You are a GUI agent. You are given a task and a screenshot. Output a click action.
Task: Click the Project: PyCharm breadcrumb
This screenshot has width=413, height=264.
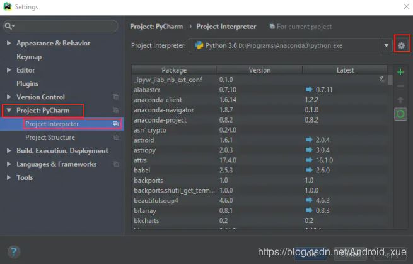coord(156,27)
